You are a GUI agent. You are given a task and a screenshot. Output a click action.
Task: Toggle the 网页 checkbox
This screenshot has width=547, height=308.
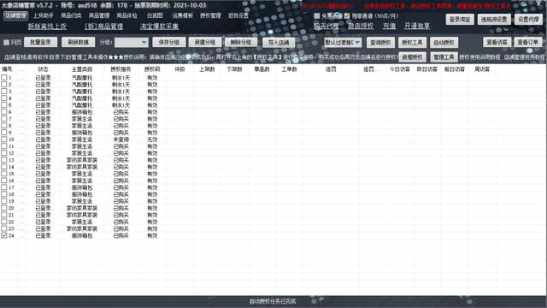click(6, 43)
